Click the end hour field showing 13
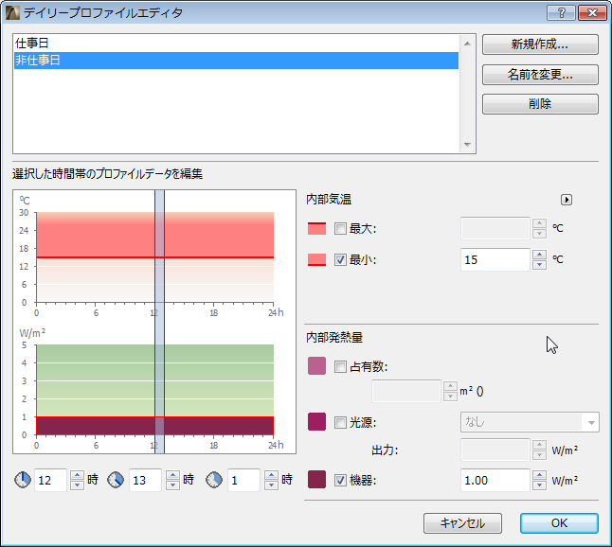This screenshot has height=547, width=612. (x=145, y=480)
